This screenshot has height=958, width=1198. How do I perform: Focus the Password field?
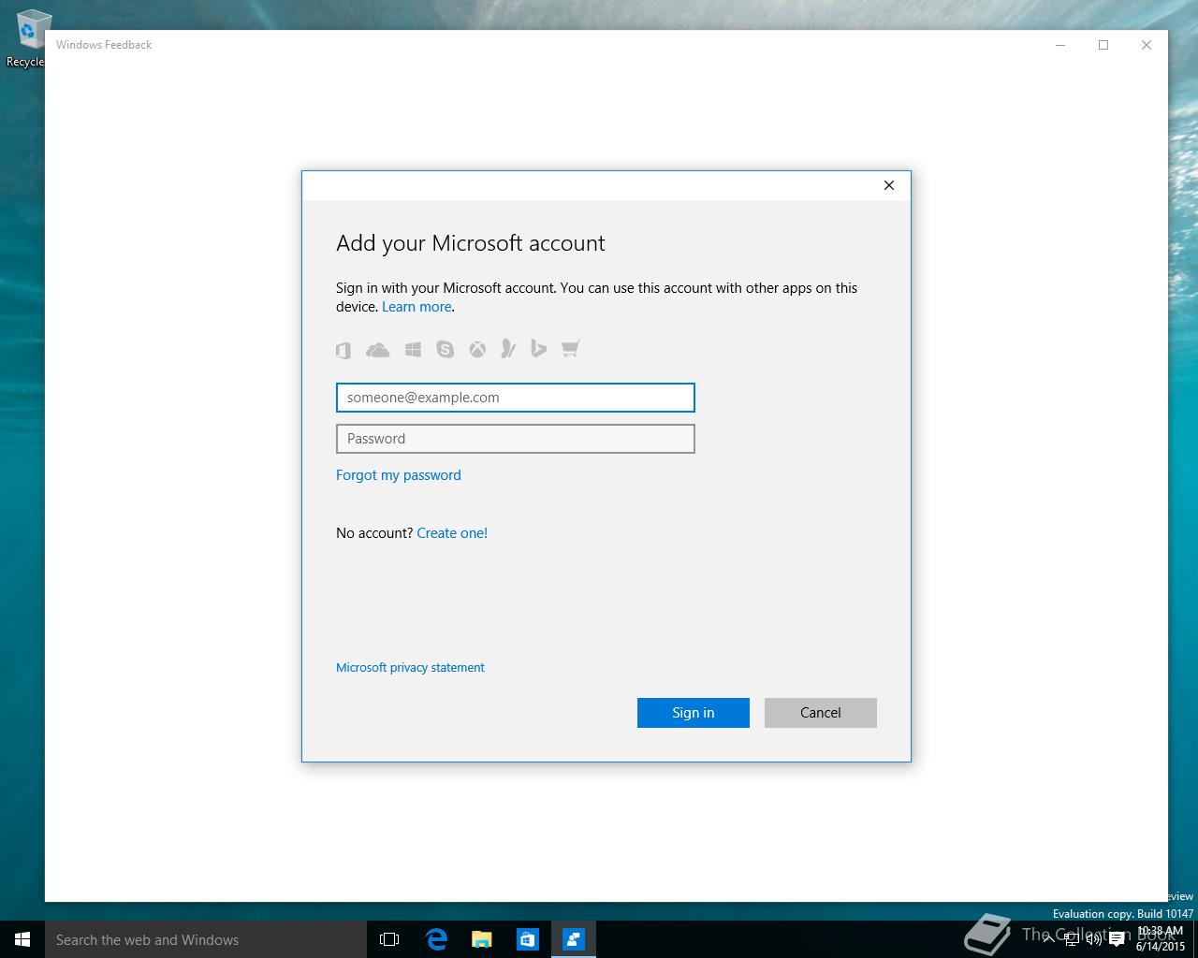516,439
